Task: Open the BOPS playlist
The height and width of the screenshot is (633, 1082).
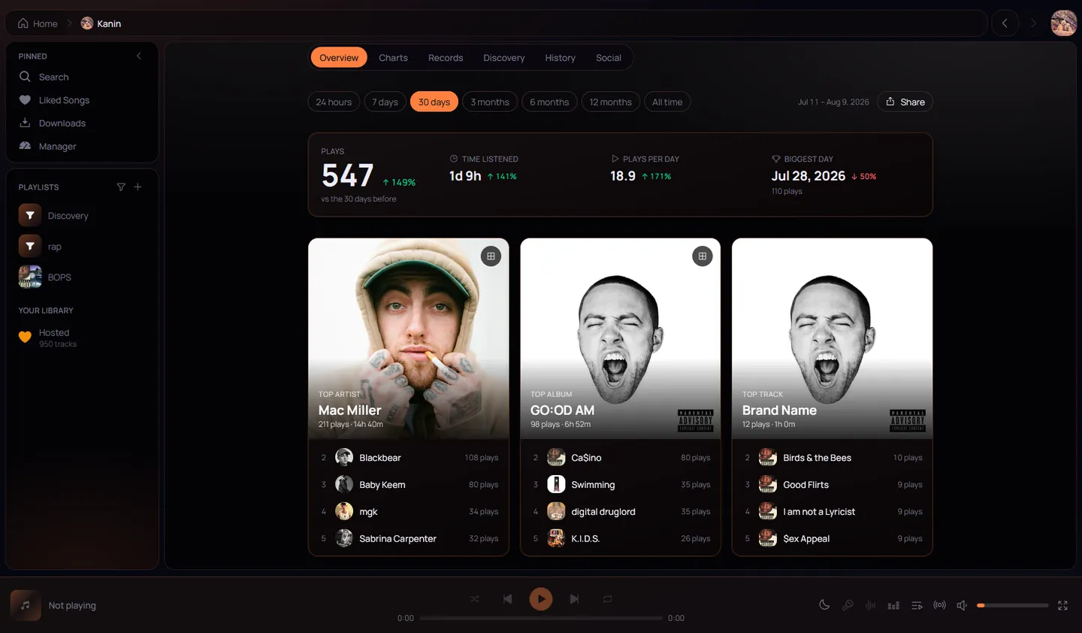Action: point(82,277)
